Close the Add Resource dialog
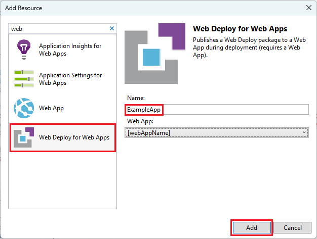This screenshot has height=239, width=317. (x=309, y=8)
